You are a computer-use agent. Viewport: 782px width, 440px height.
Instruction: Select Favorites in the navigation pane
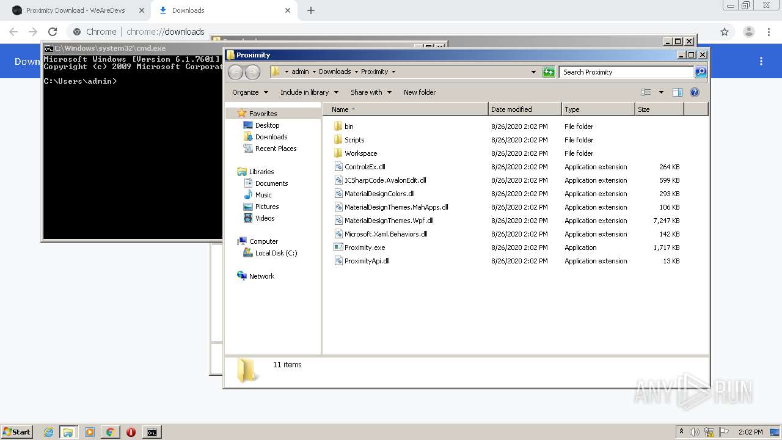coord(263,114)
